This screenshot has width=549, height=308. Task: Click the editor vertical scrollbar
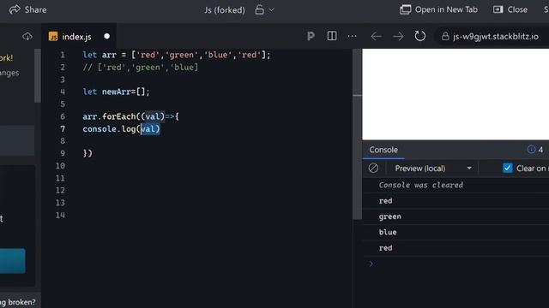click(357, 134)
